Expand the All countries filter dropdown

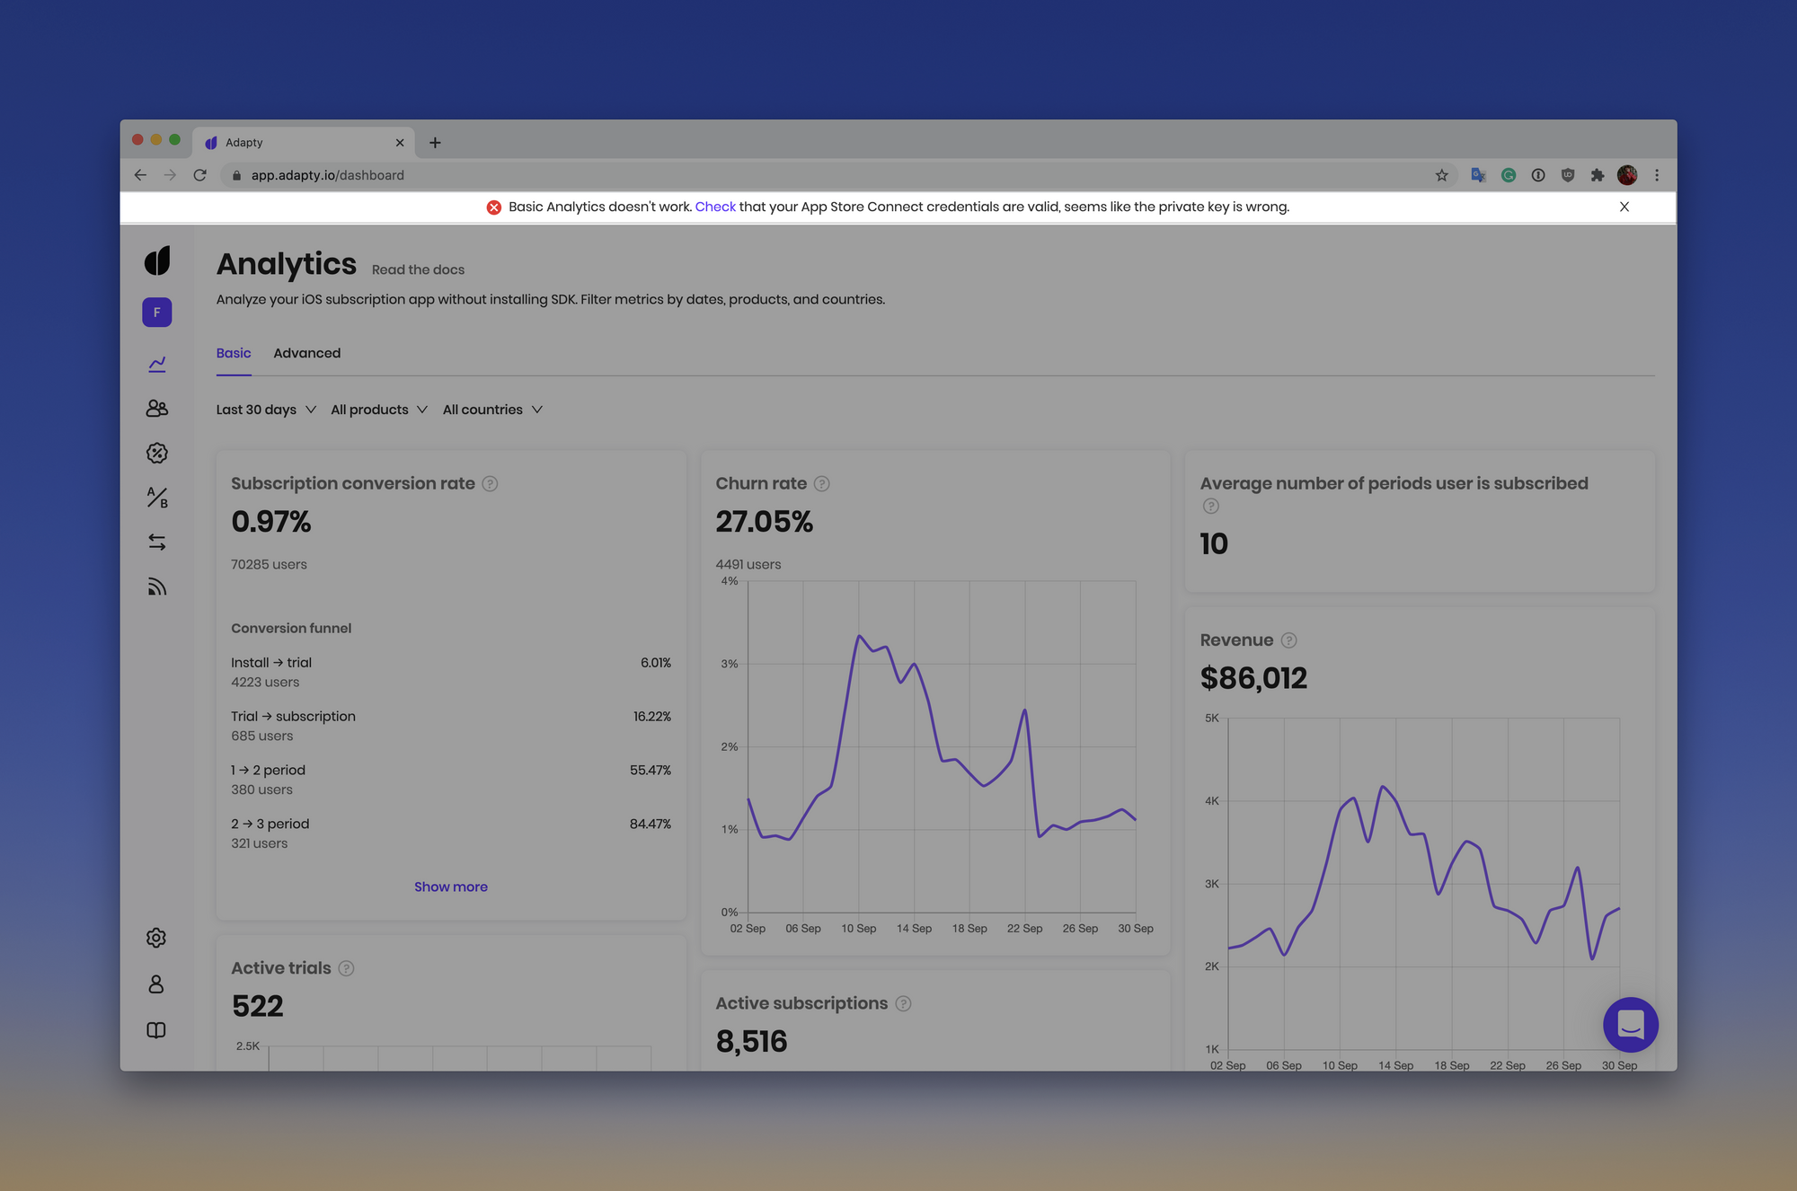[491, 410]
